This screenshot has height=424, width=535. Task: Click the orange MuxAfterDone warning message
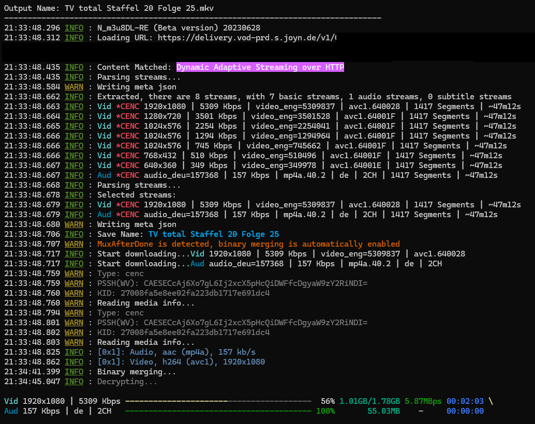pyautogui.click(x=248, y=244)
